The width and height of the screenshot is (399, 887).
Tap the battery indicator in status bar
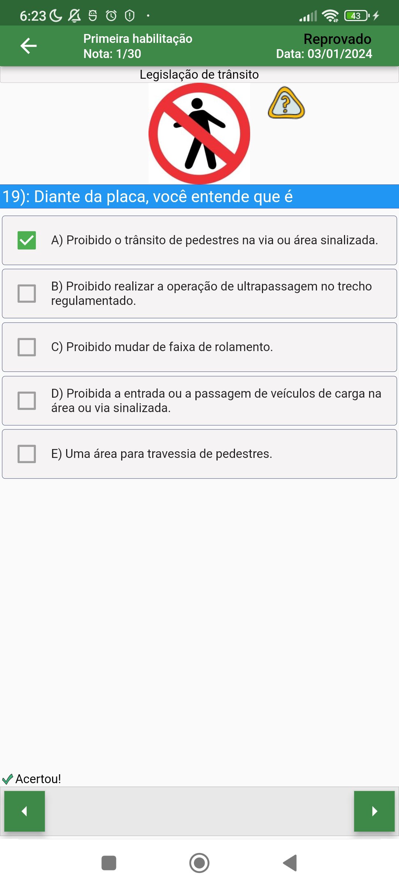357,16
